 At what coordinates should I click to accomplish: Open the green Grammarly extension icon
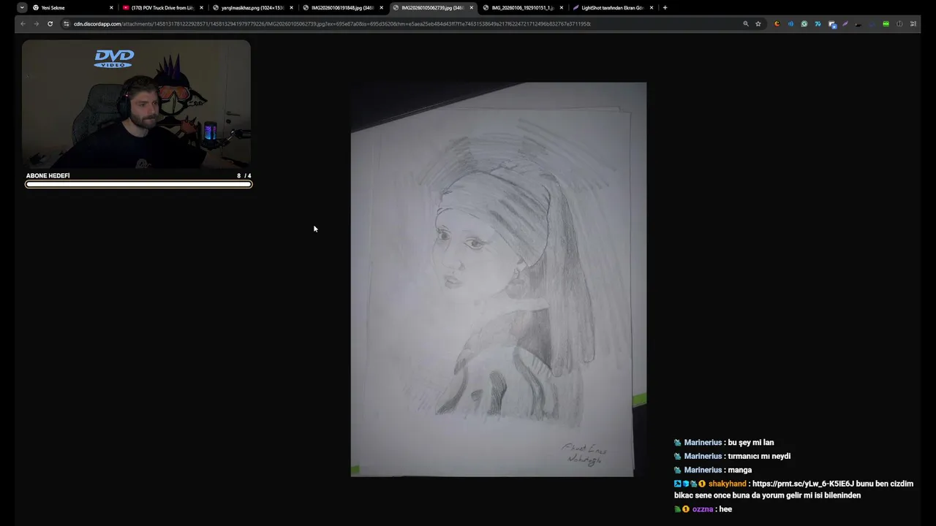click(804, 23)
